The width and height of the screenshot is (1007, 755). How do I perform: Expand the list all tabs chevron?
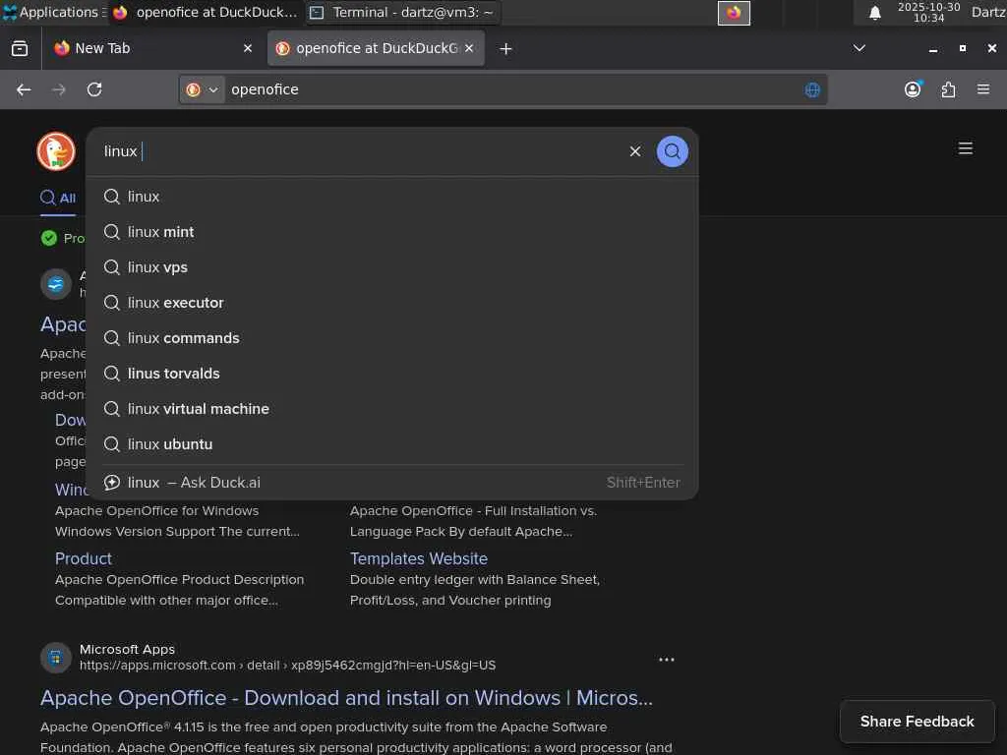[859, 49]
